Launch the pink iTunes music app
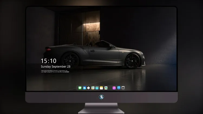Screen dimensions: 203x114 (114, 88)
